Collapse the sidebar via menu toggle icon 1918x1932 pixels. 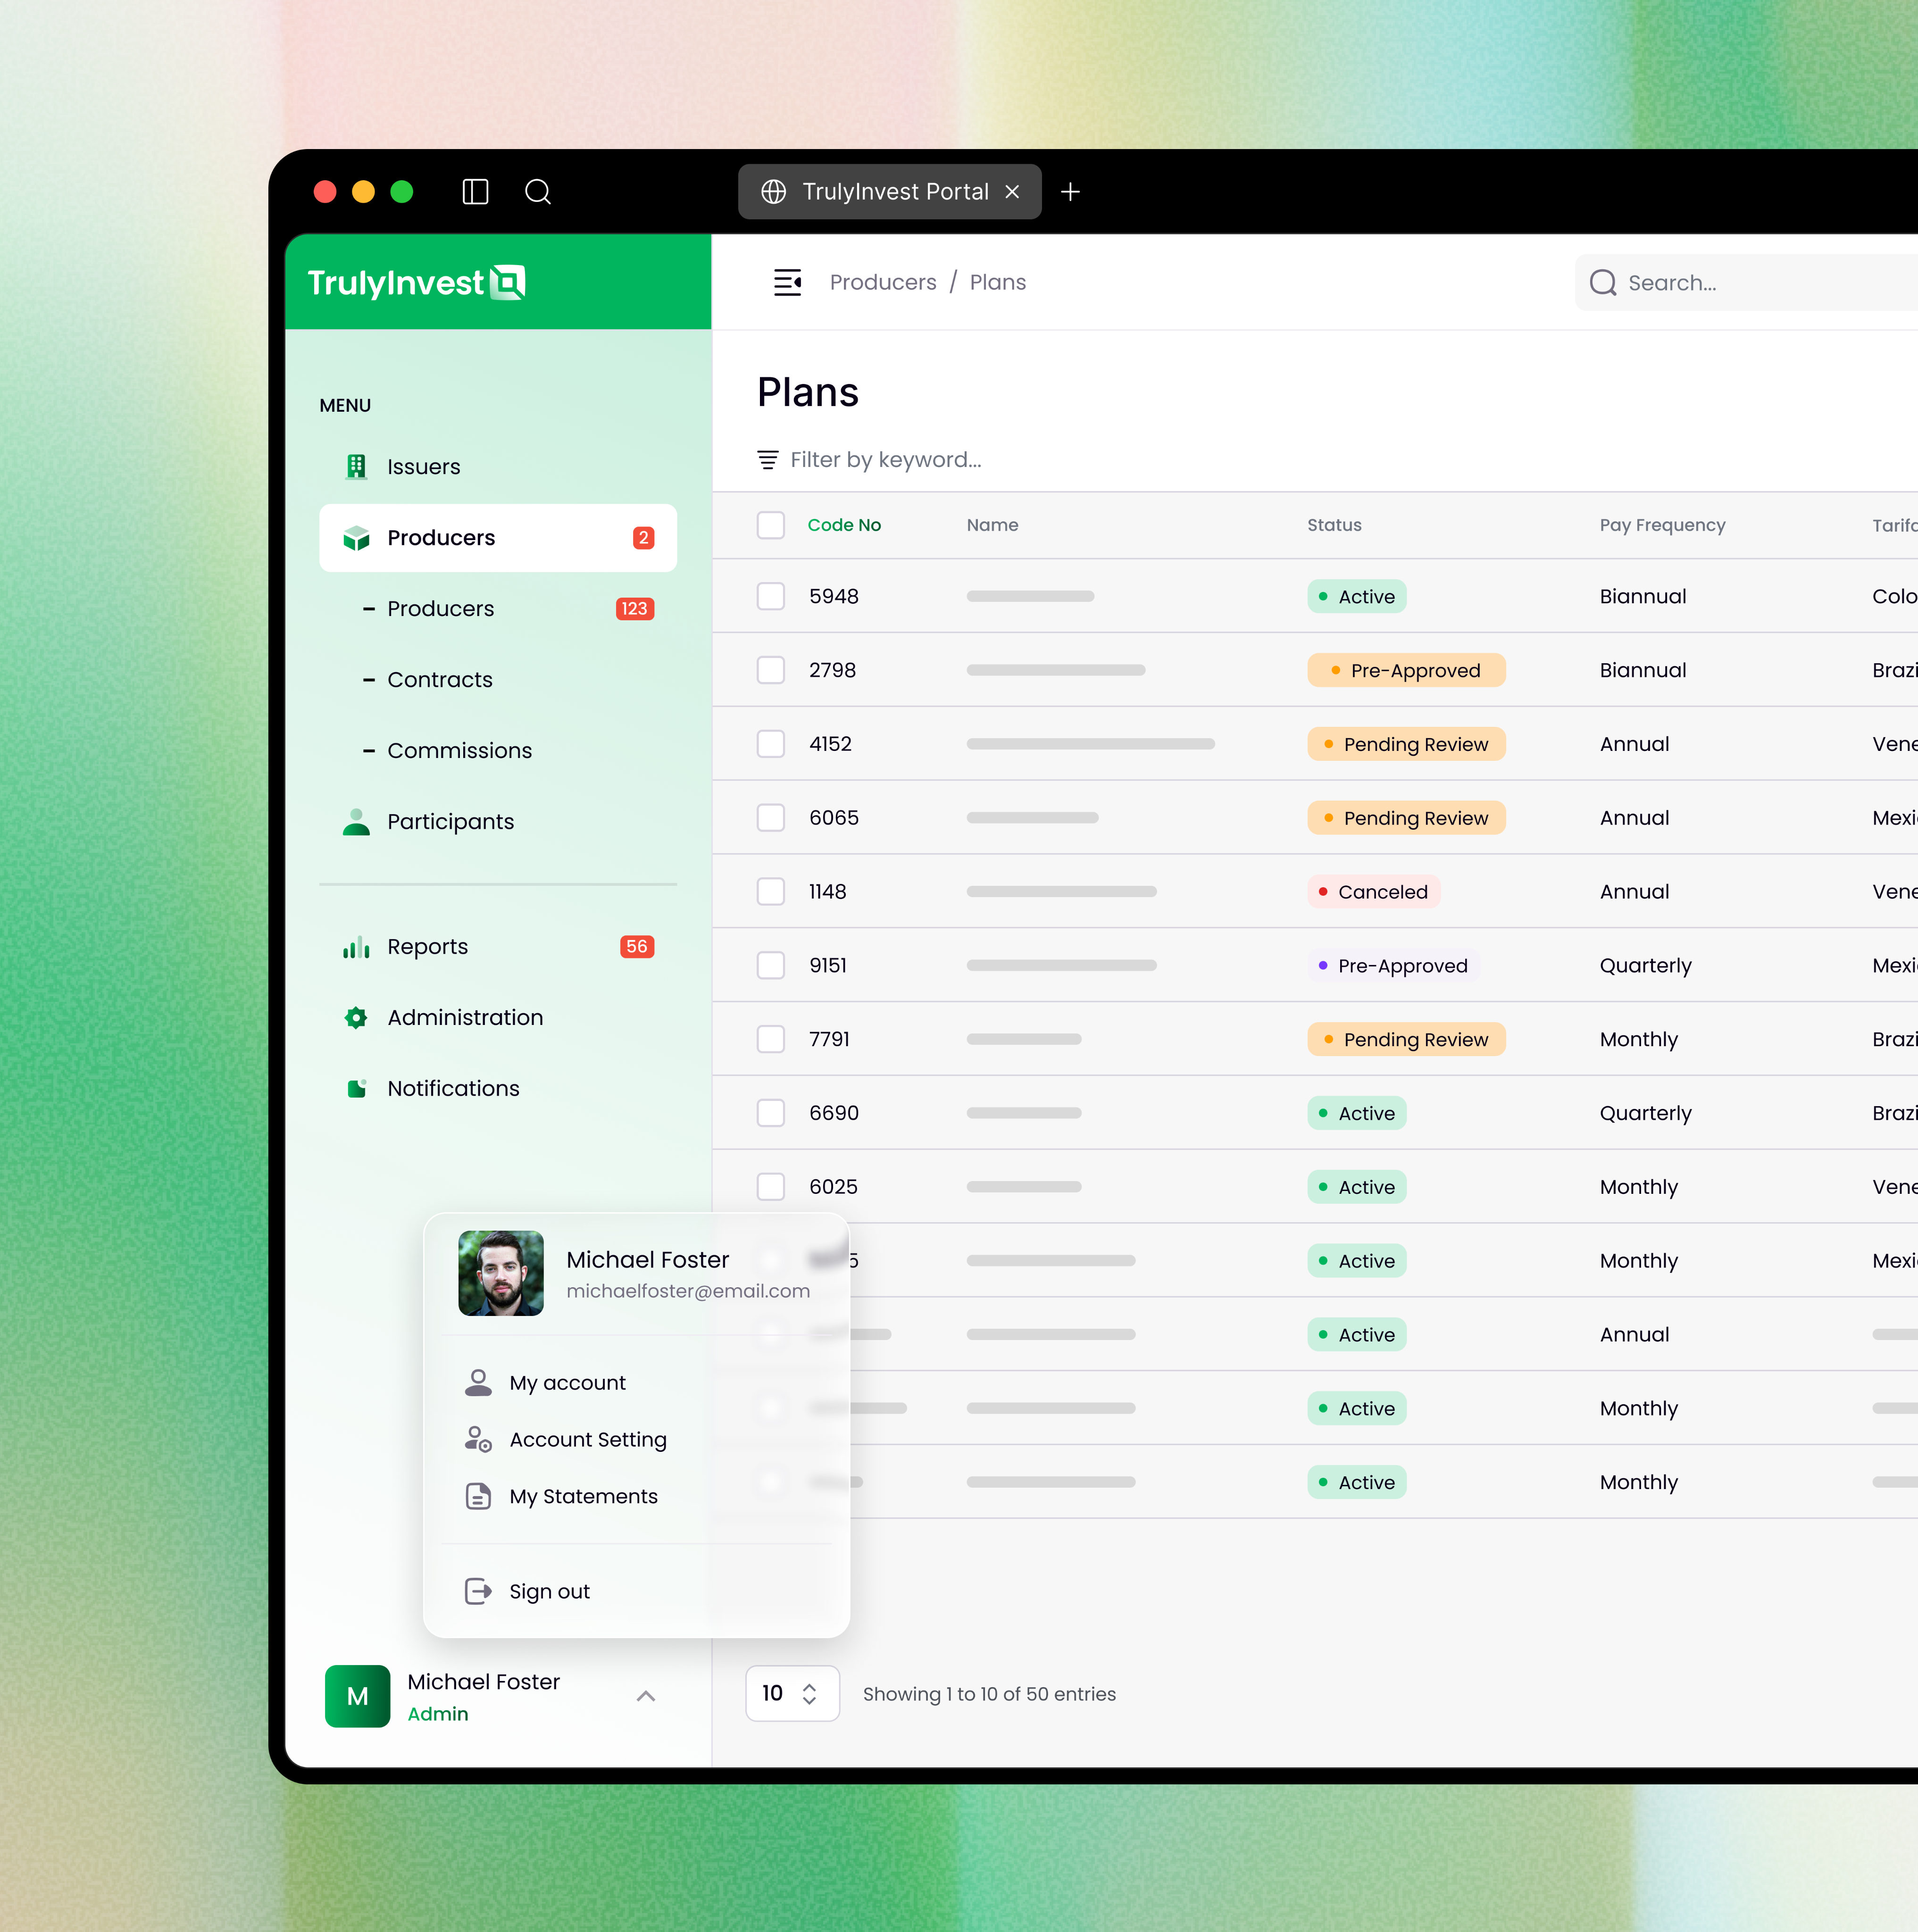click(x=787, y=282)
